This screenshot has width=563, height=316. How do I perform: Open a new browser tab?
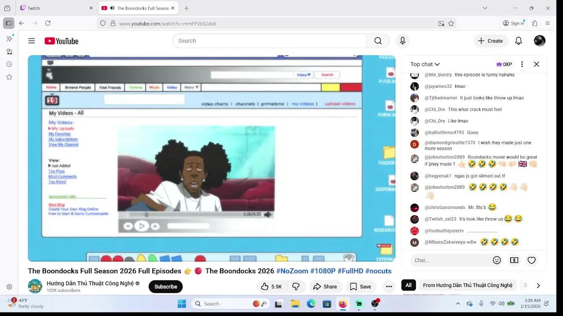[186, 8]
